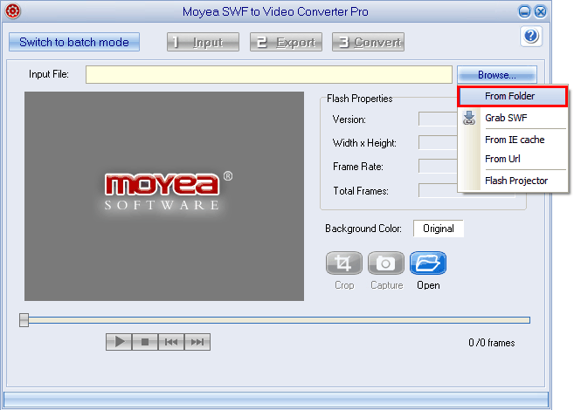Click the Open folder icon
Image resolution: width=574 pixels, height=410 pixels.
[x=428, y=263]
